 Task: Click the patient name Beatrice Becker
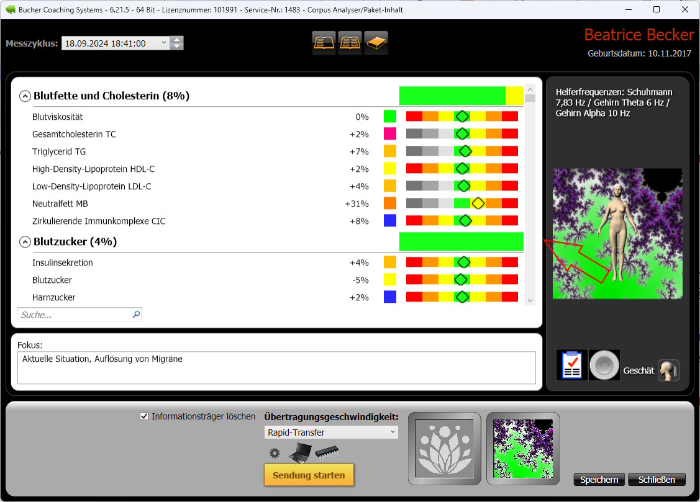(639, 35)
